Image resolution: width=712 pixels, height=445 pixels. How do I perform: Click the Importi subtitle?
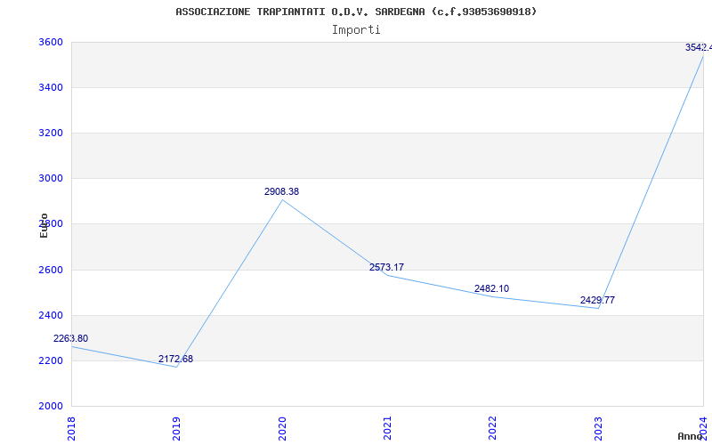pyautogui.click(x=356, y=30)
